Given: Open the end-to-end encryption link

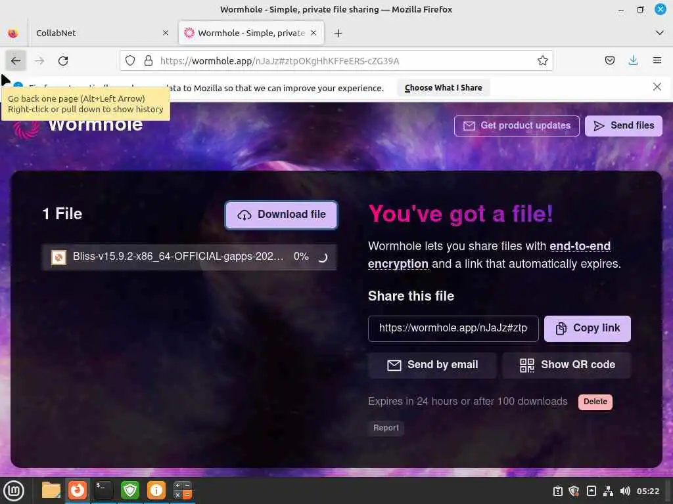Looking at the screenshot, I should (489, 255).
